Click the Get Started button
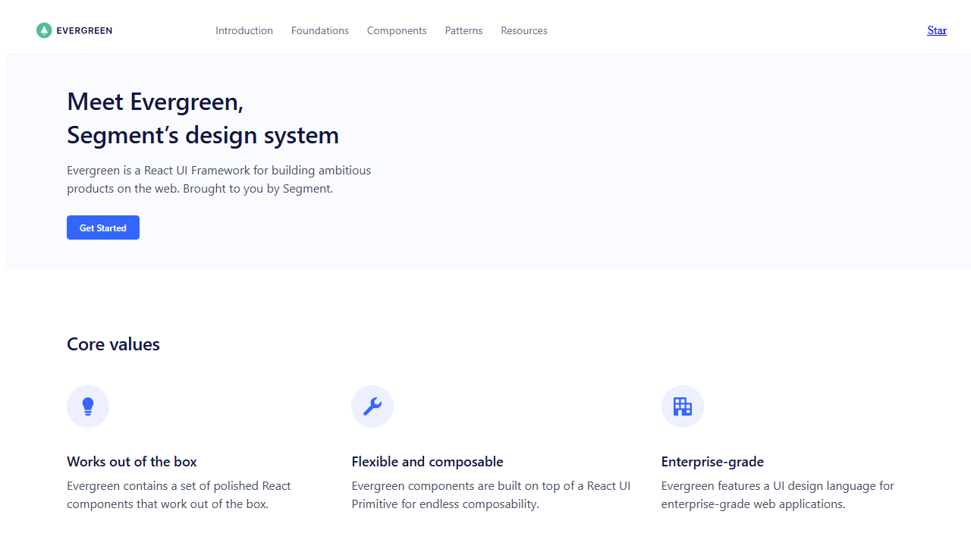971x546 pixels. tap(103, 227)
